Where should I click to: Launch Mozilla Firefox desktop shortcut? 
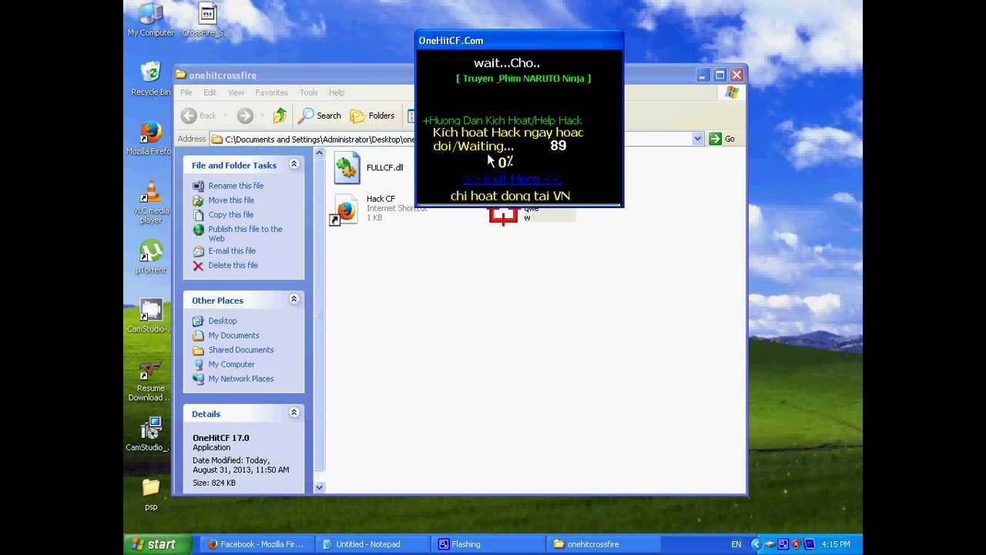(151, 139)
